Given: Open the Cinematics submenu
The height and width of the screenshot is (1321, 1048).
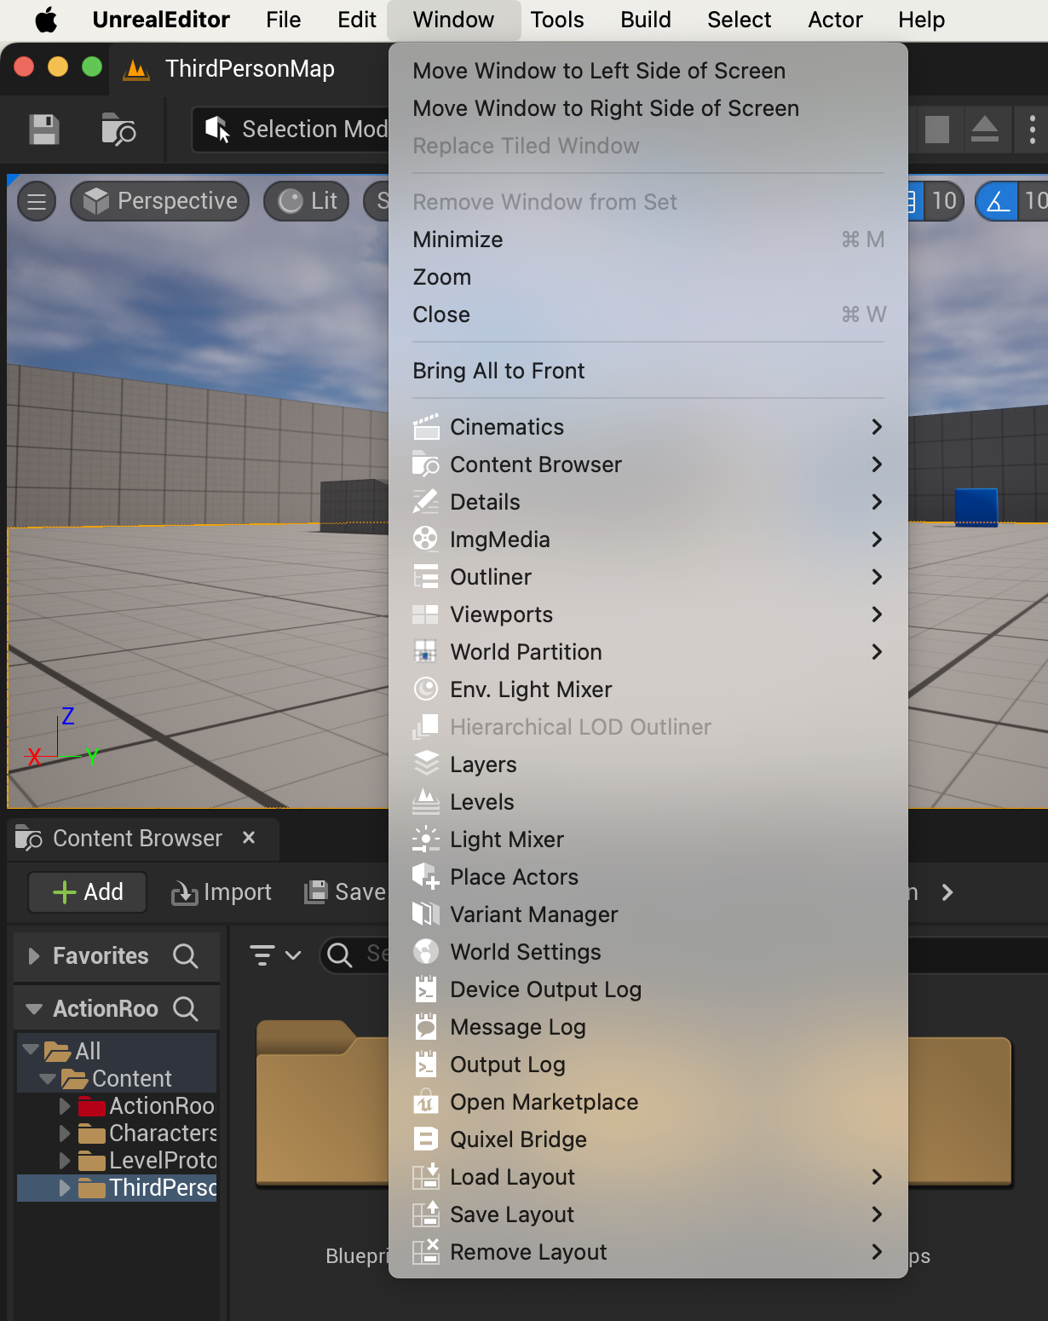Looking at the screenshot, I should click(x=648, y=427).
